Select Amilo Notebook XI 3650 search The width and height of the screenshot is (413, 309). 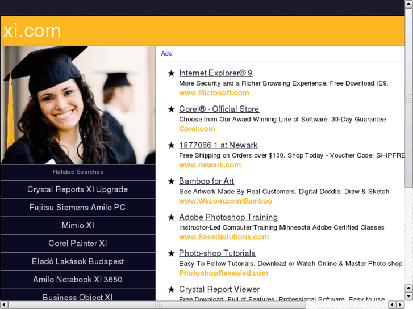point(78,280)
